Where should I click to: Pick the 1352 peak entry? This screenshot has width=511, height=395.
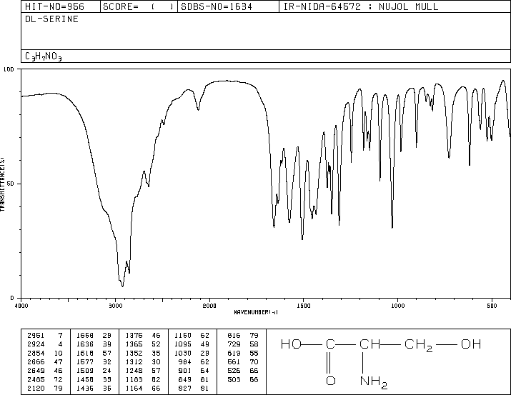point(143,353)
